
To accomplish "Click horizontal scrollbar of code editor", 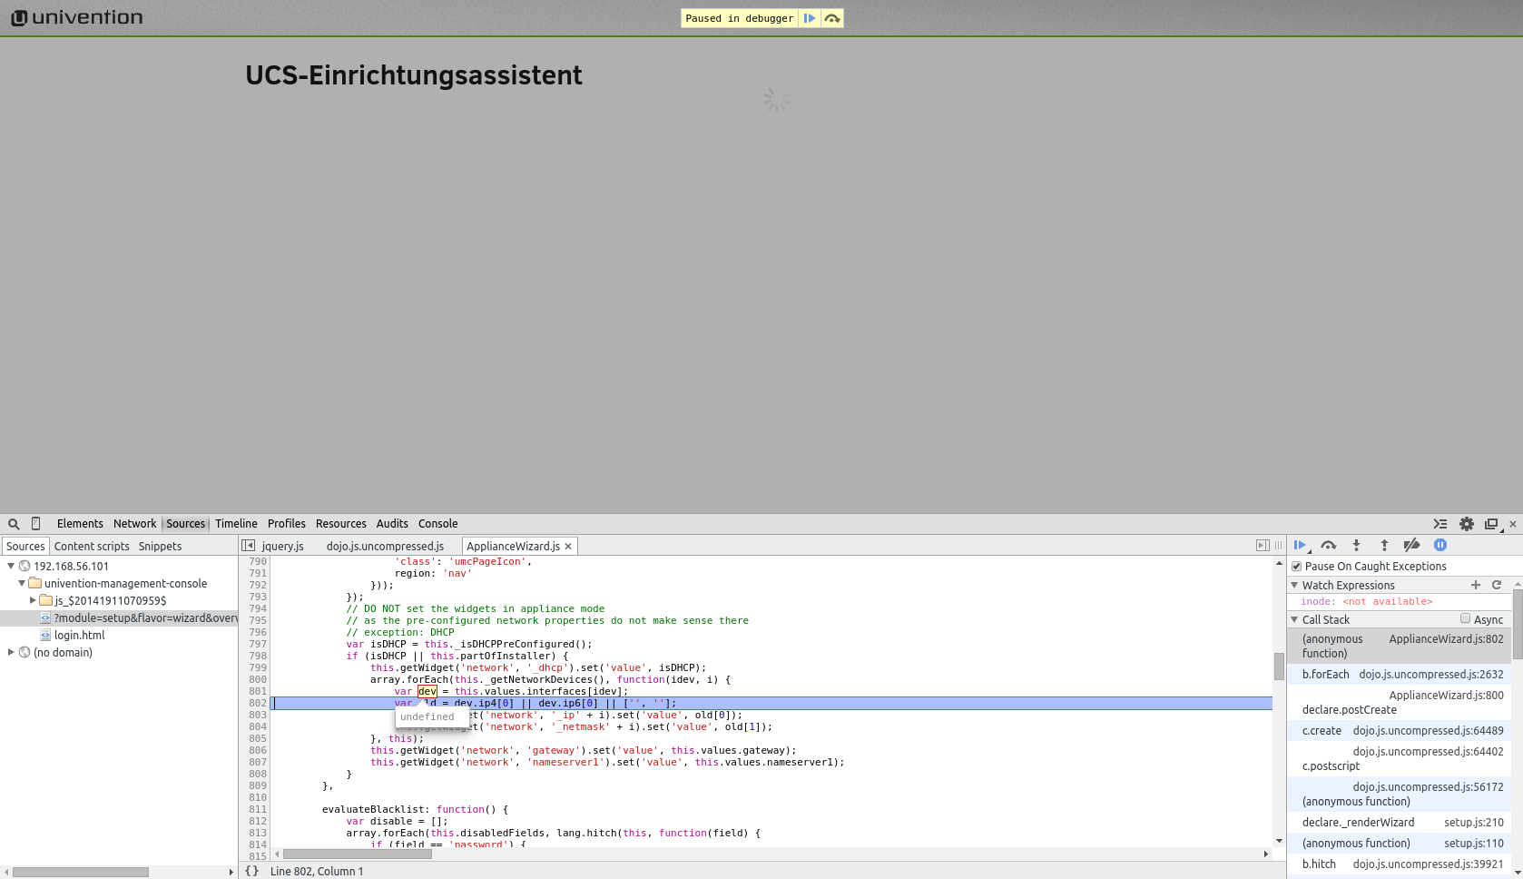I will [x=357, y=854].
